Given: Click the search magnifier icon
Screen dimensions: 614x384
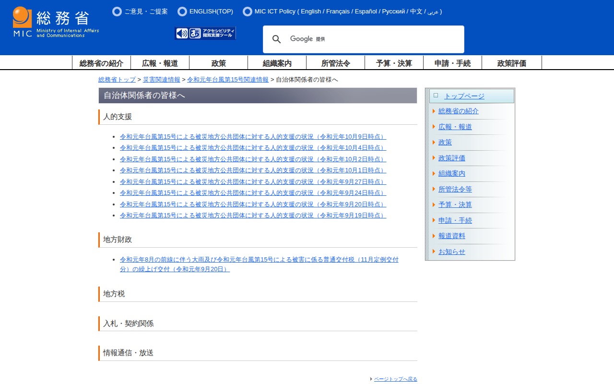Looking at the screenshot, I should 277,39.
